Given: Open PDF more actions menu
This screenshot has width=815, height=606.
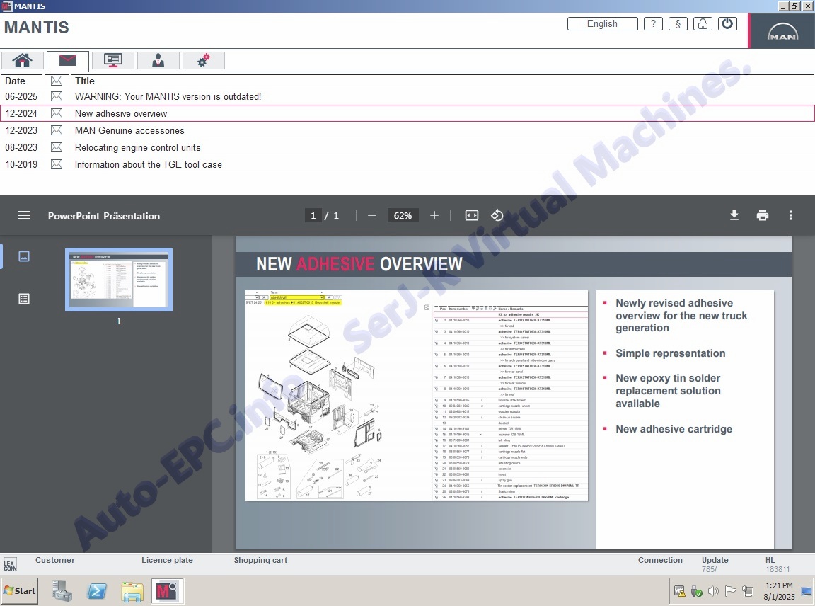Looking at the screenshot, I should [790, 215].
